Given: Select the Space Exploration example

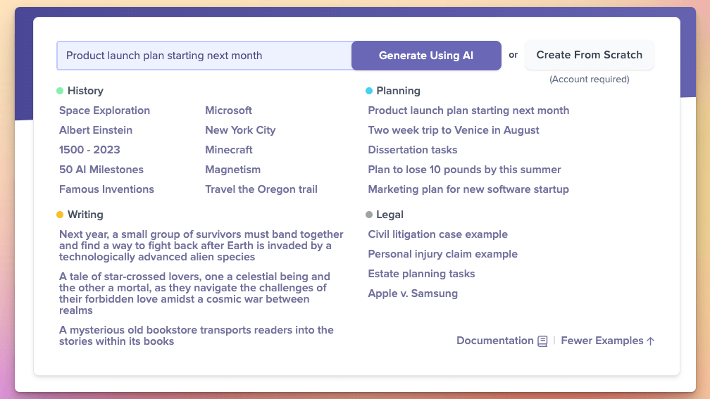Looking at the screenshot, I should (x=104, y=110).
